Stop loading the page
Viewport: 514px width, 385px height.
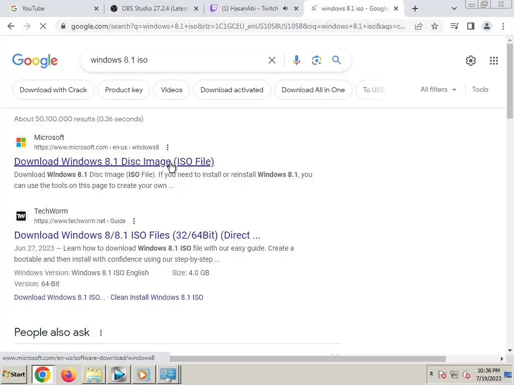pyautogui.click(x=43, y=26)
